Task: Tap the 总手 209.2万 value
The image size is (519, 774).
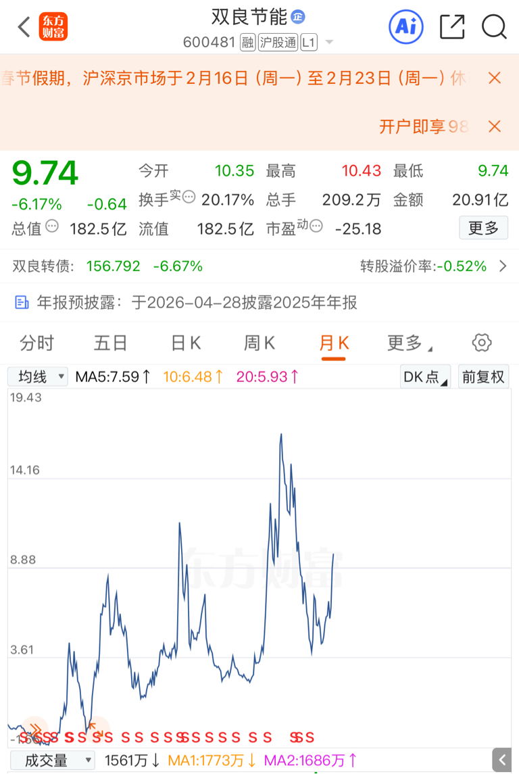Action: point(351,200)
